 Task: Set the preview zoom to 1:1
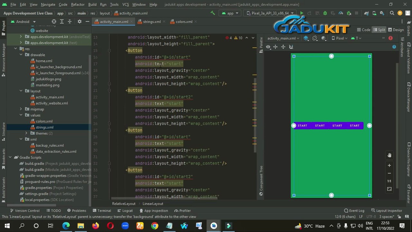pyautogui.click(x=389, y=181)
